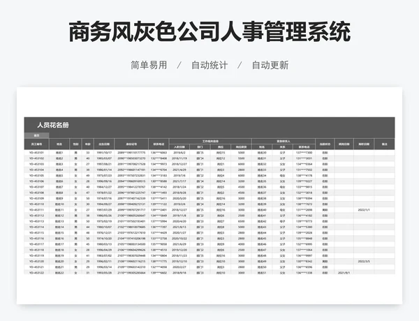Select employee ID cell YD-453108

pyautogui.click(x=36, y=193)
